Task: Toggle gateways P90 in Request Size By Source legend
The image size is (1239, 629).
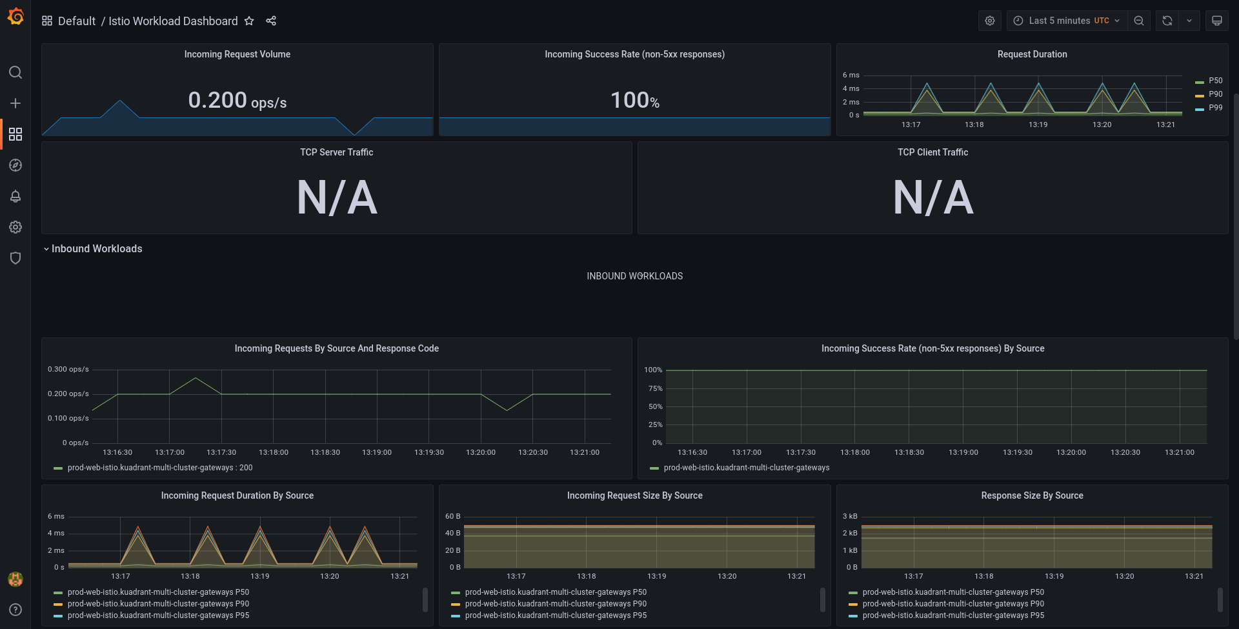Action: [556, 604]
